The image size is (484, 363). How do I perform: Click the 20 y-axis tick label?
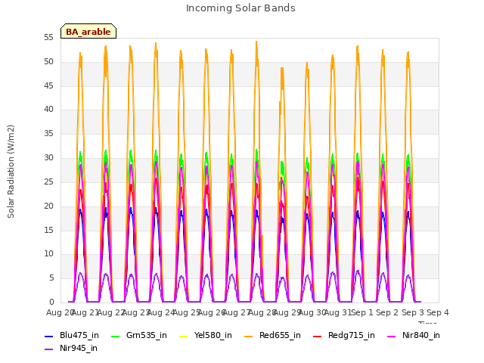[48, 206]
